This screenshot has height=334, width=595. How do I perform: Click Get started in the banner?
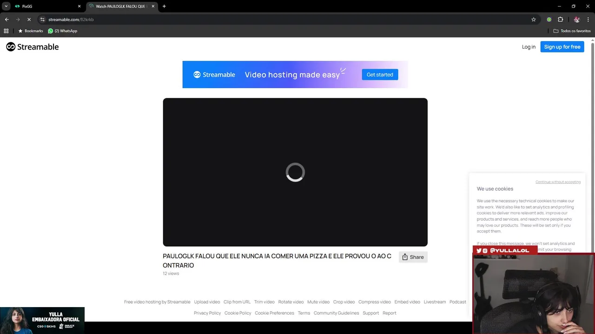point(380,75)
